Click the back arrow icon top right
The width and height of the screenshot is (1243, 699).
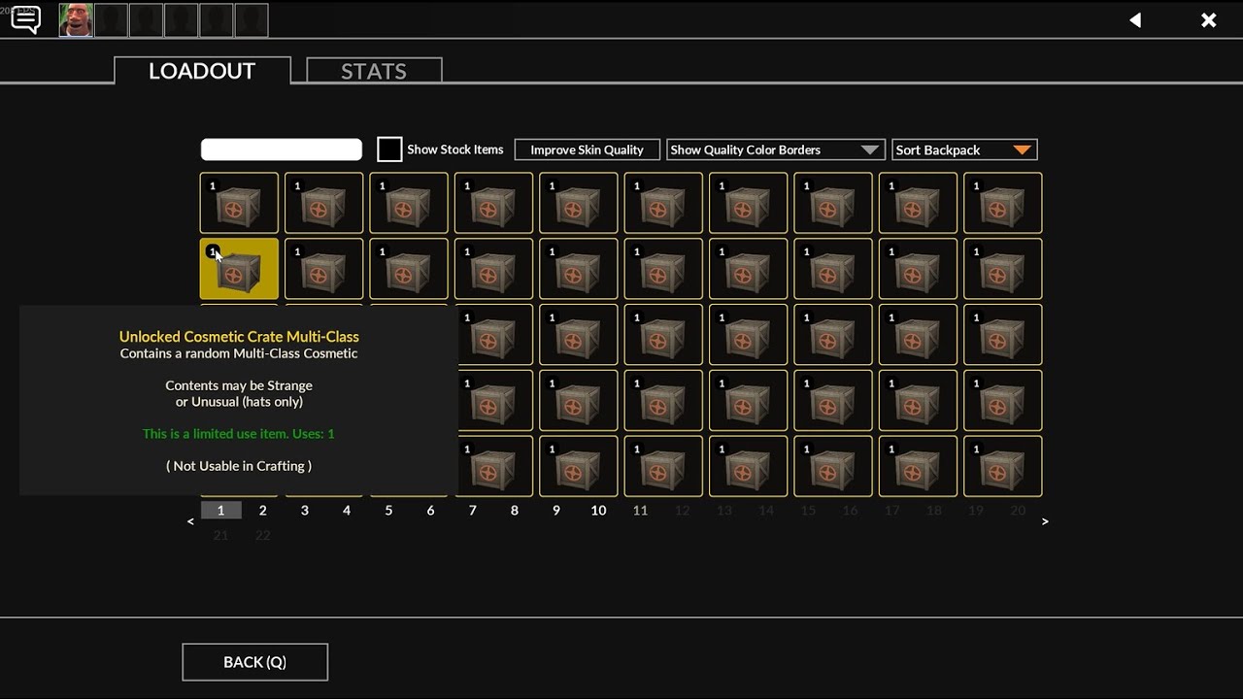click(1134, 20)
